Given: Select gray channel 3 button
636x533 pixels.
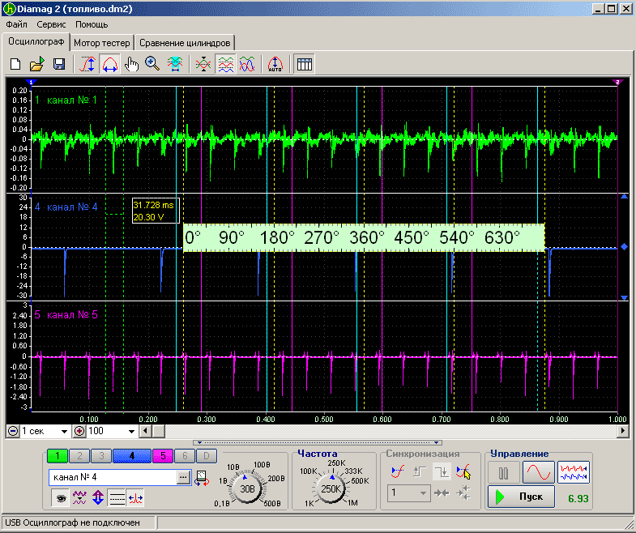Looking at the screenshot, I should coord(101,456).
